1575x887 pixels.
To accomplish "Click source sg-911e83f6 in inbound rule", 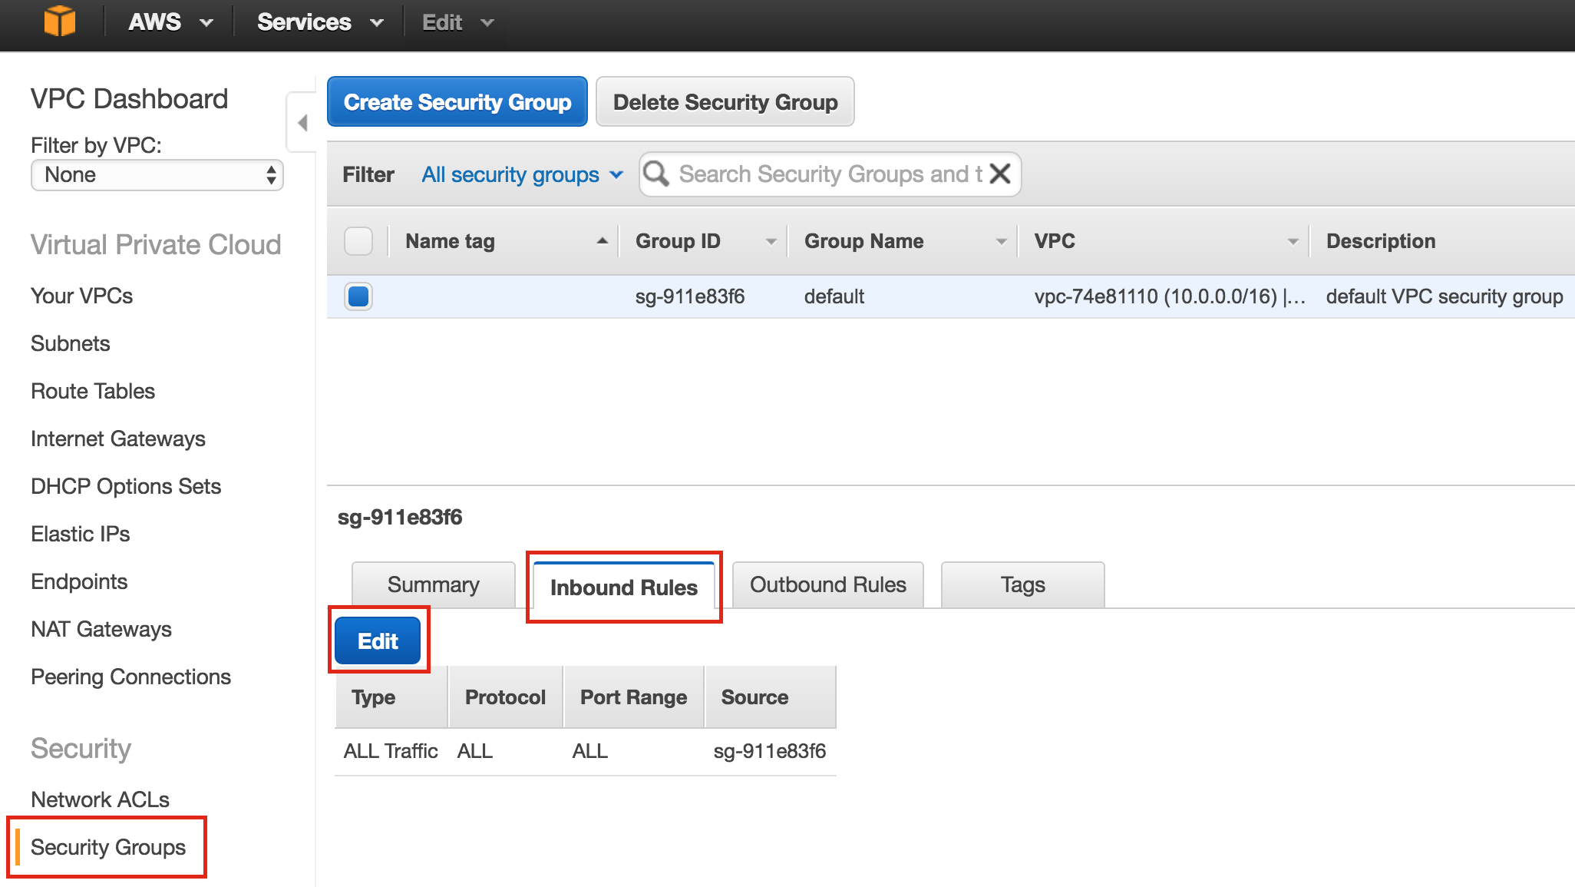I will pos(770,751).
